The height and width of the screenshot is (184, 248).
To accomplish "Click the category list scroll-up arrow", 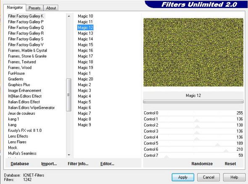I will [x=69, y=16].
